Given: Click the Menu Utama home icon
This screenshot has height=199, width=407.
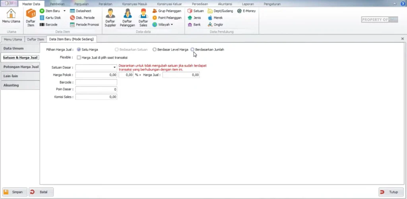Looking at the screenshot, I should coord(11,16).
